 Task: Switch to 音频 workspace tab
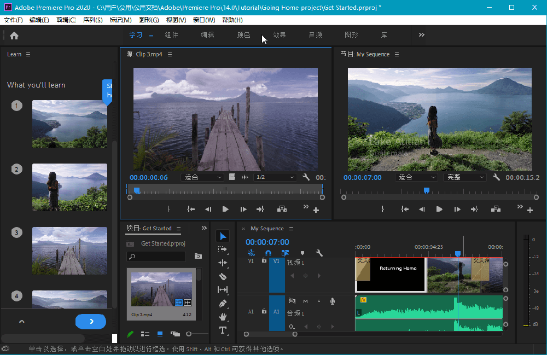316,35
